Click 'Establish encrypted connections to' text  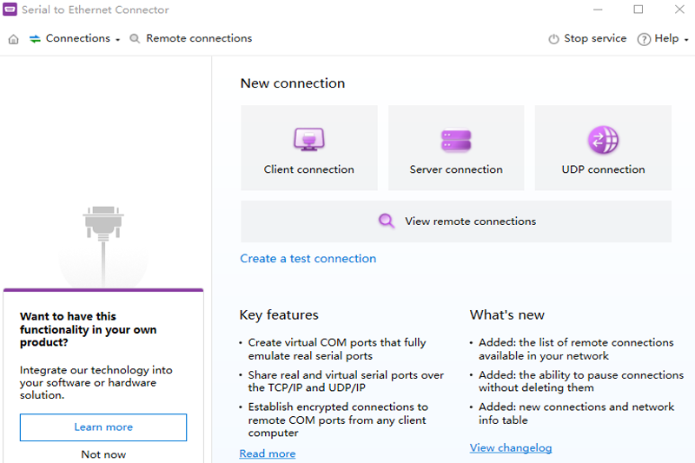[338, 407]
